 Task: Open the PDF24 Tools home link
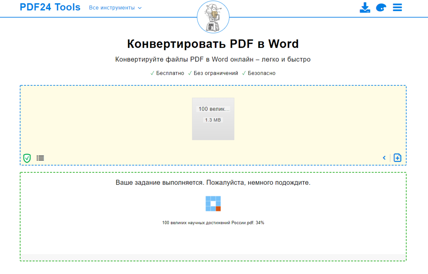coord(50,7)
